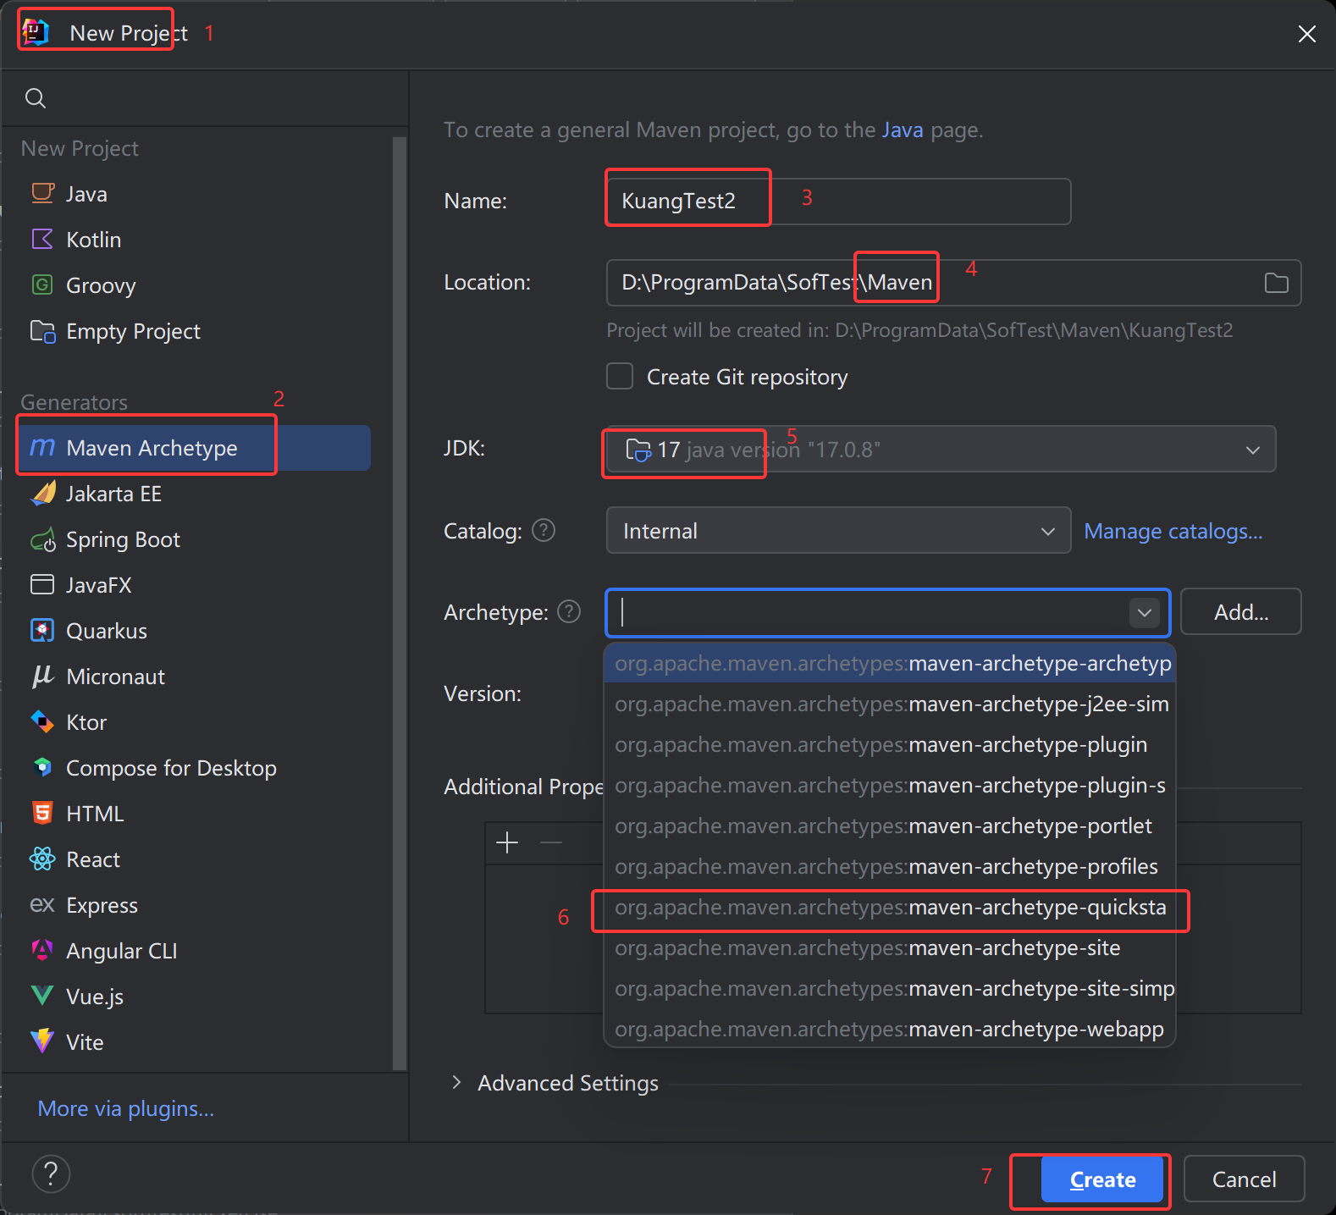Viewport: 1336px width, 1215px height.
Task: Choose maven-archetype-quickstart from list
Action: 890,907
